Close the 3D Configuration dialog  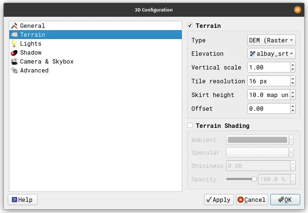point(297,10)
